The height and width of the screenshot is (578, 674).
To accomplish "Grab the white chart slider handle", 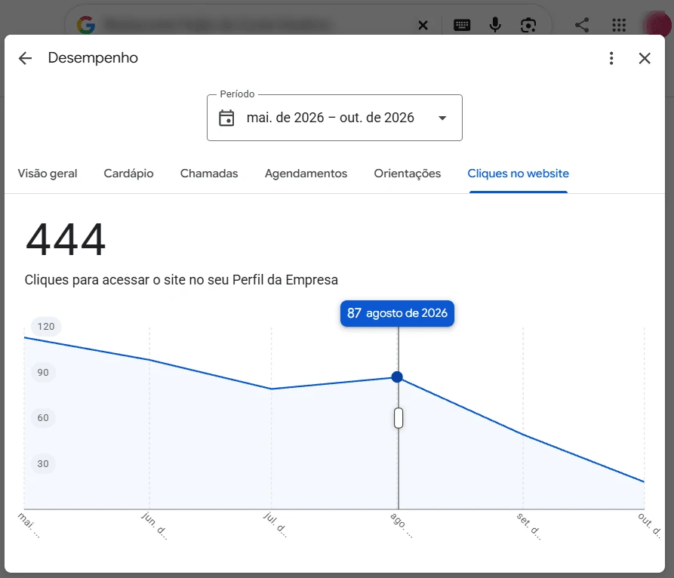I will click(x=399, y=418).
